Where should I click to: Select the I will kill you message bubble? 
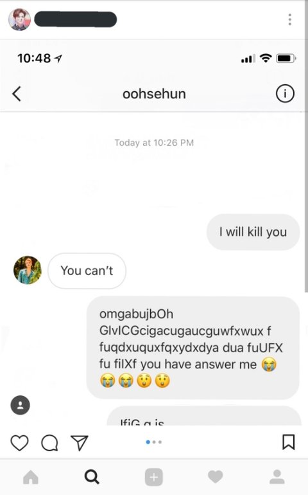[253, 232]
